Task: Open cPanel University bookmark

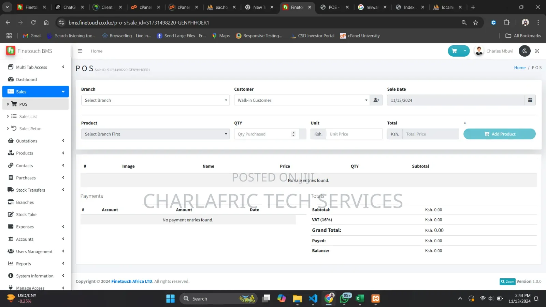Action: click(360, 36)
